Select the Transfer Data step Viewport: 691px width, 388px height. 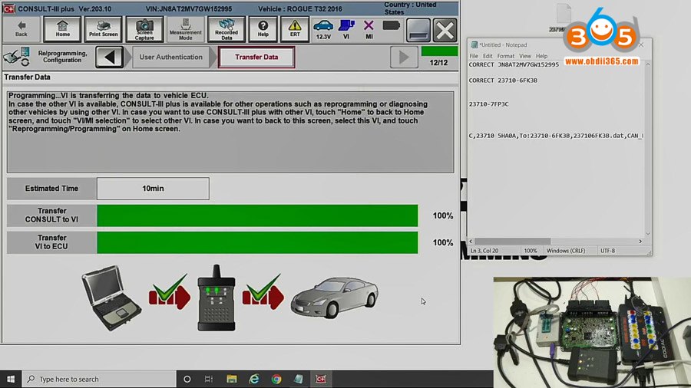tap(256, 58)
